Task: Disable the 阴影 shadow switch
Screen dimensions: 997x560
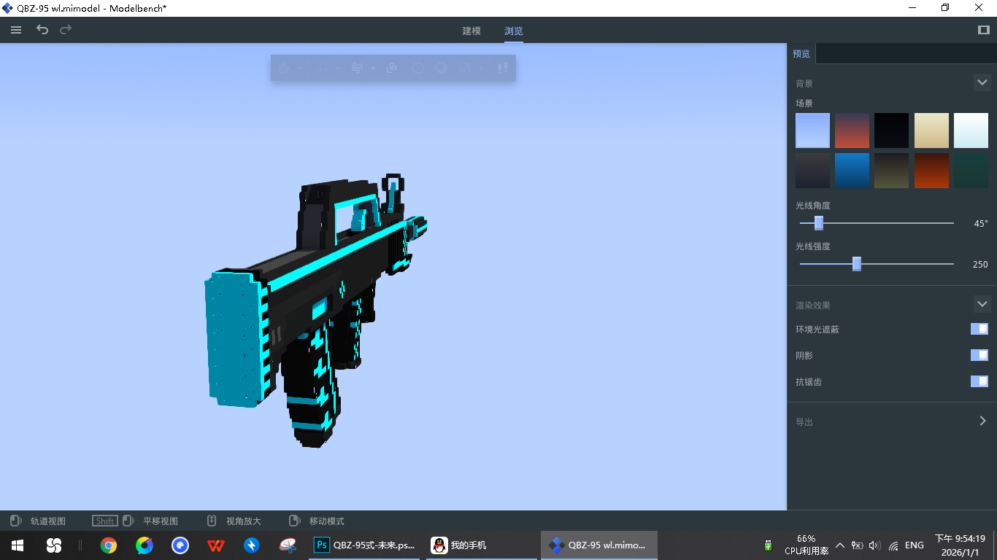Action: (979, 355)
